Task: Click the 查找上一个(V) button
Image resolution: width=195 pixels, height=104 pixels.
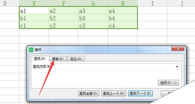Action: 114,93
